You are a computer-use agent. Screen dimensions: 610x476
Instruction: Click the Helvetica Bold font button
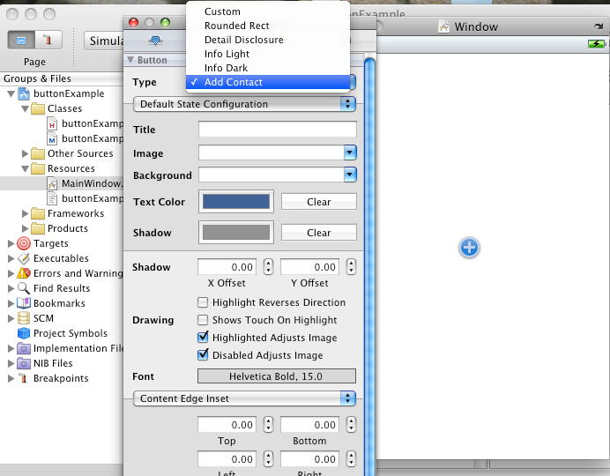coord(277,376)
